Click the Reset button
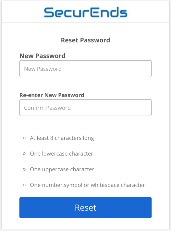The width and height of the screenshot is (171, 231). click(85, 208)
